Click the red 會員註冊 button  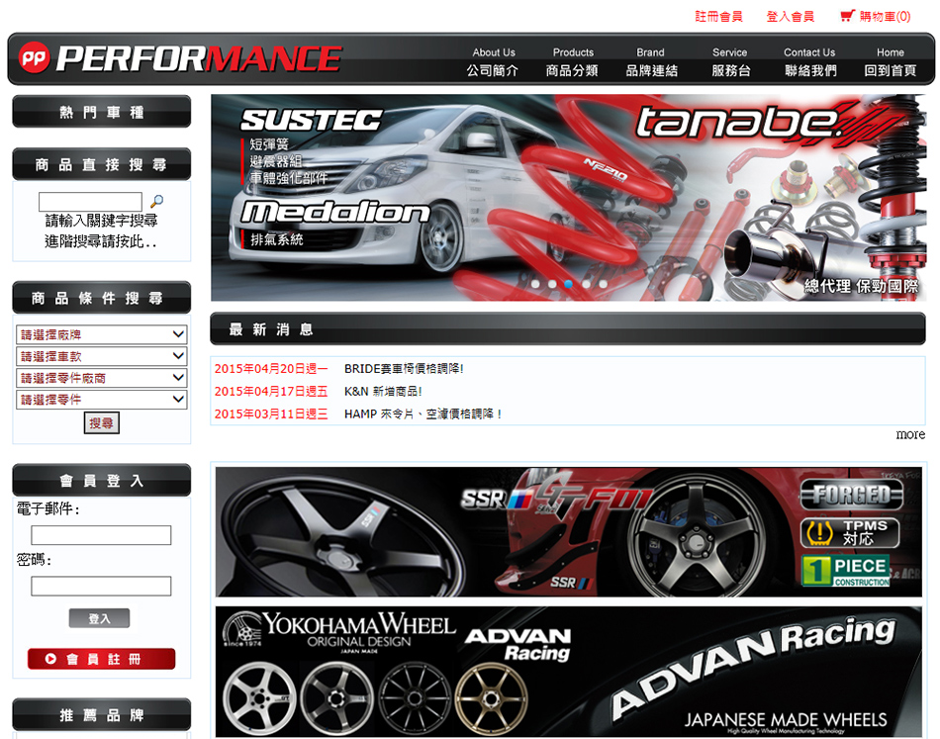tap(101, 659)
